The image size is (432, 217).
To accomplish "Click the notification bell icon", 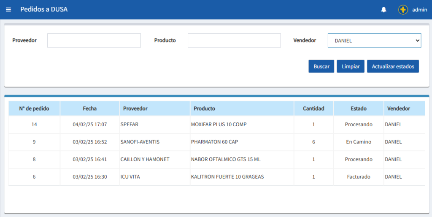I will click(x=383, y=10).
